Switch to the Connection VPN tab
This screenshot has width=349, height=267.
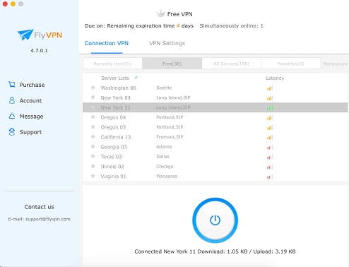(x=107, y=43)
